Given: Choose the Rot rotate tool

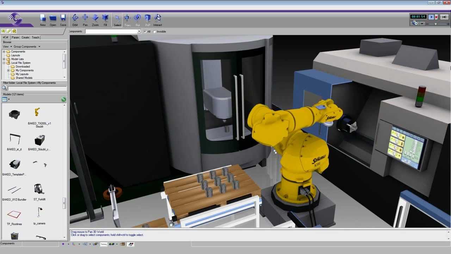Looking at the screenshot, I should (x=138, y=20).
